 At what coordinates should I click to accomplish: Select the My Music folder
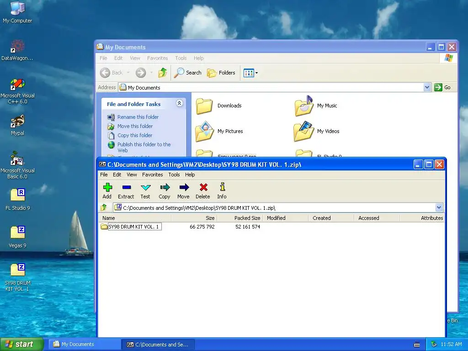click(316, 106)
